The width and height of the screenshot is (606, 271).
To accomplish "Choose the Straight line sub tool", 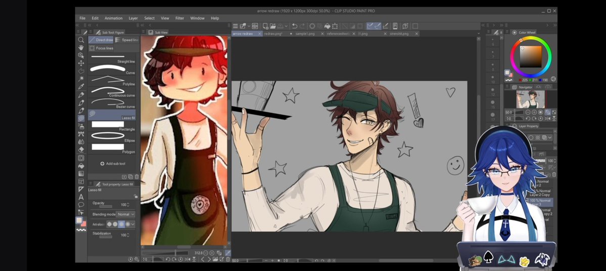I will click(112, 59).
